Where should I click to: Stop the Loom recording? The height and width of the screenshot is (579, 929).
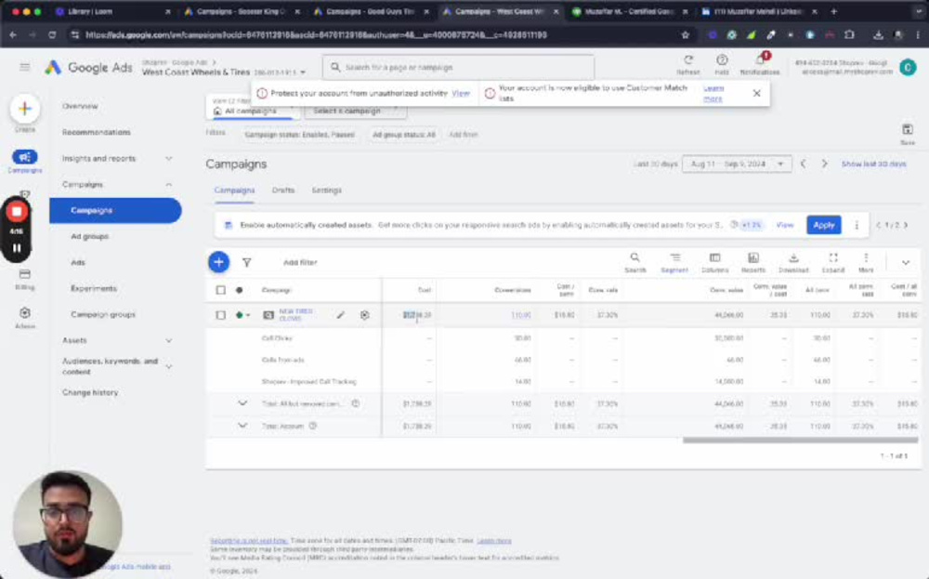point(17,212)
